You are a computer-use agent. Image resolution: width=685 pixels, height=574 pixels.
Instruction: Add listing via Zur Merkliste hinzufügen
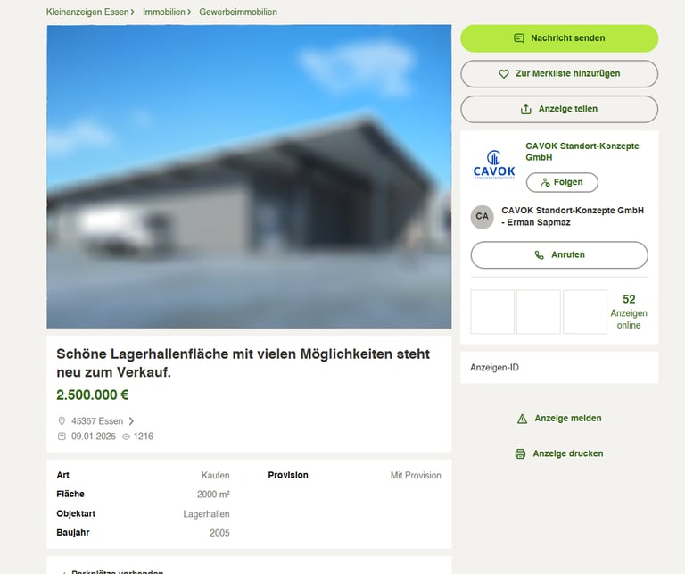tap(559, 73)
